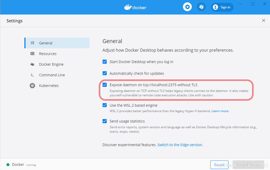Toggle Expose daemon on tcp://localhost:2375 without TLS

click(x=105, y=85)
